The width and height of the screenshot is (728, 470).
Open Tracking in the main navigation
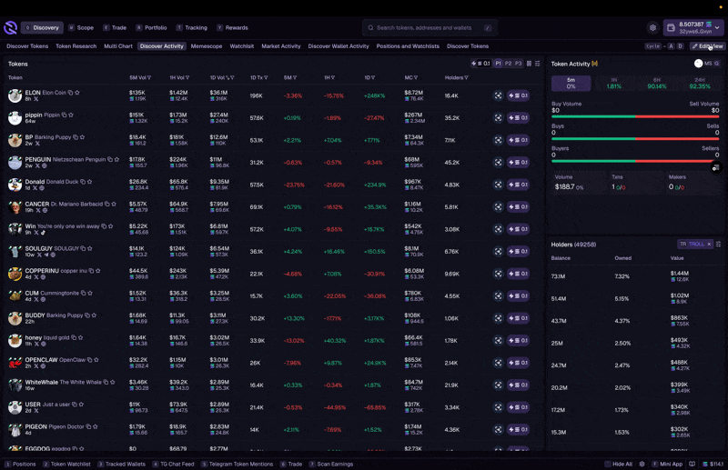point(192,28)
